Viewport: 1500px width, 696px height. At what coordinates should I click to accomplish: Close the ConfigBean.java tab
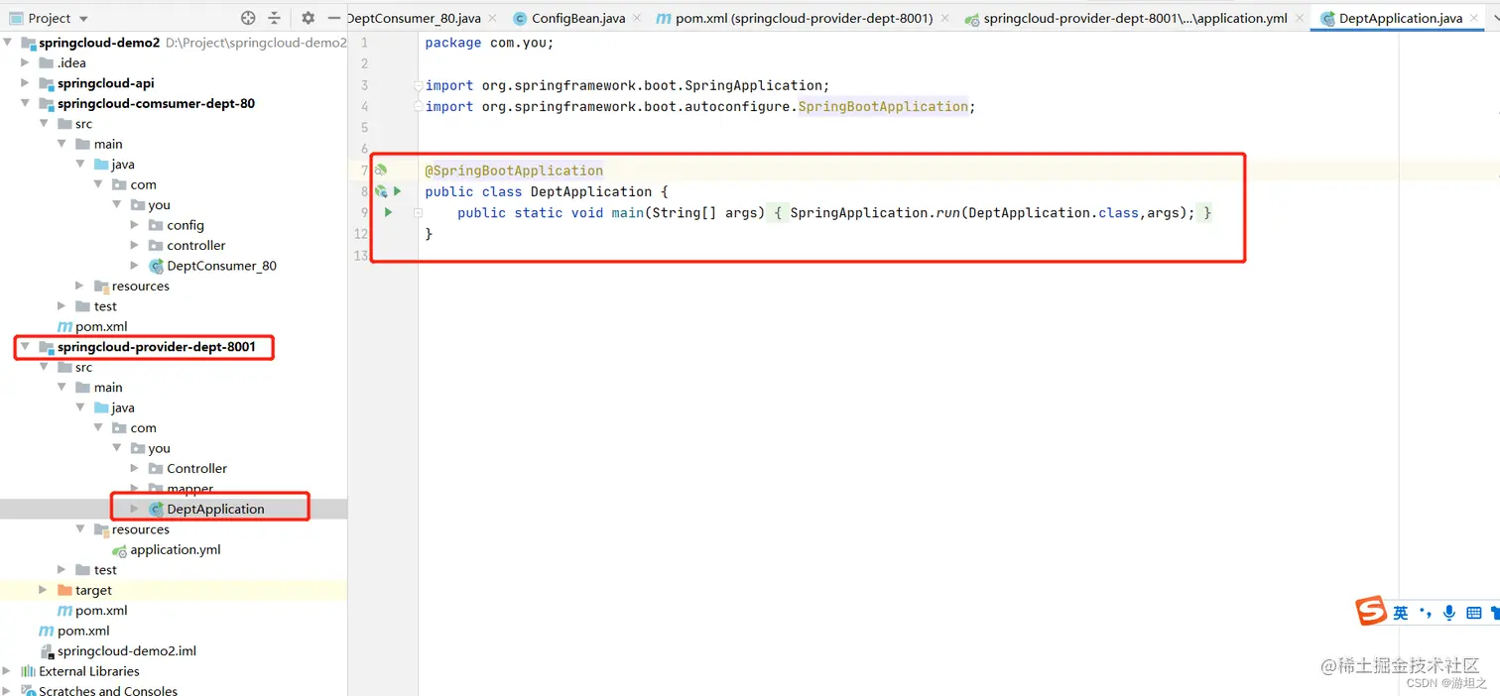[x=636, y=19]
